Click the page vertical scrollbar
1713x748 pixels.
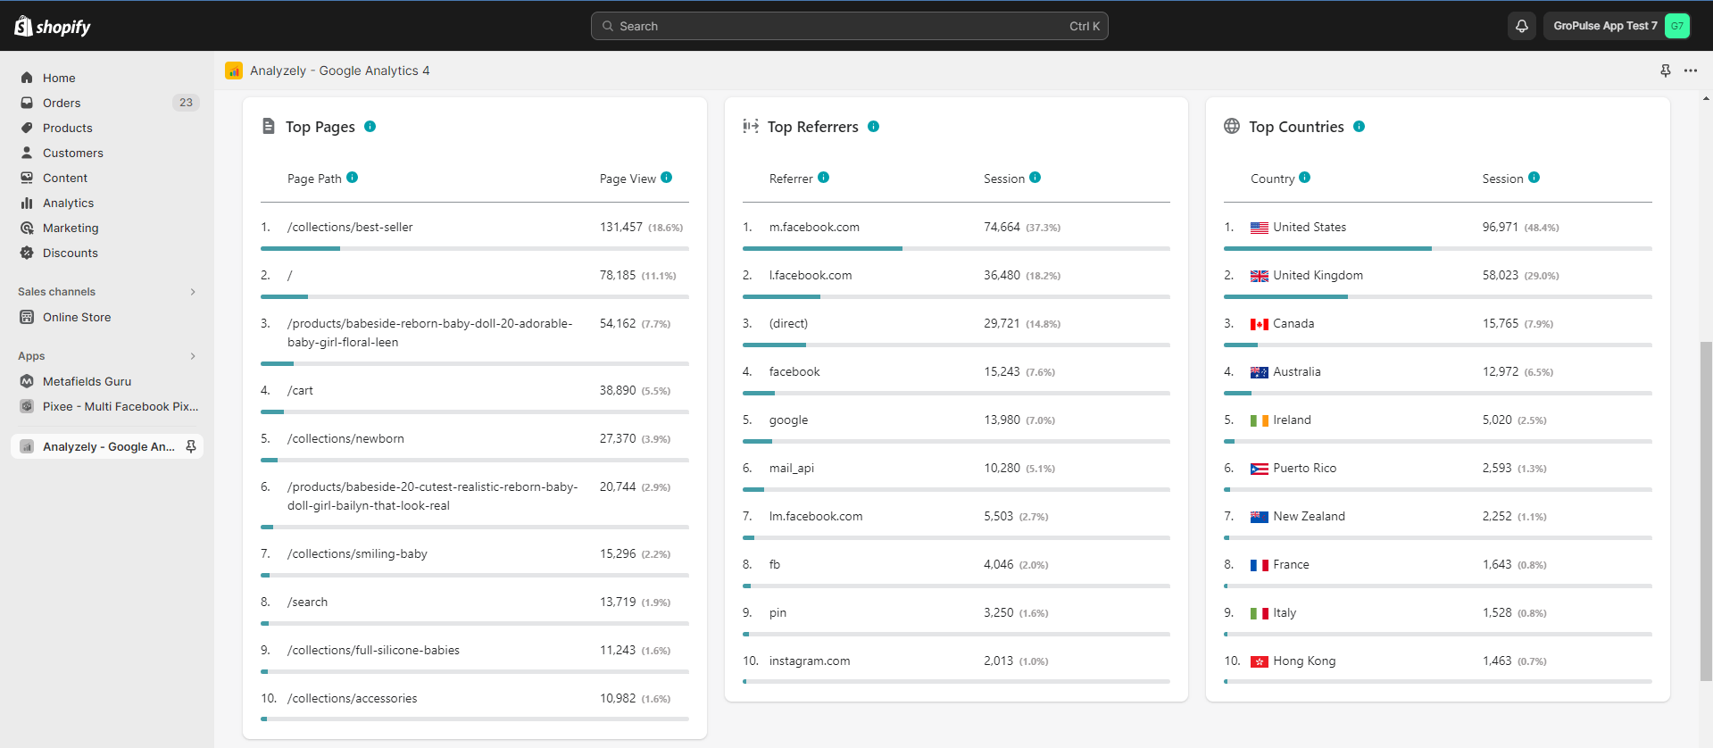point(1706,511)
